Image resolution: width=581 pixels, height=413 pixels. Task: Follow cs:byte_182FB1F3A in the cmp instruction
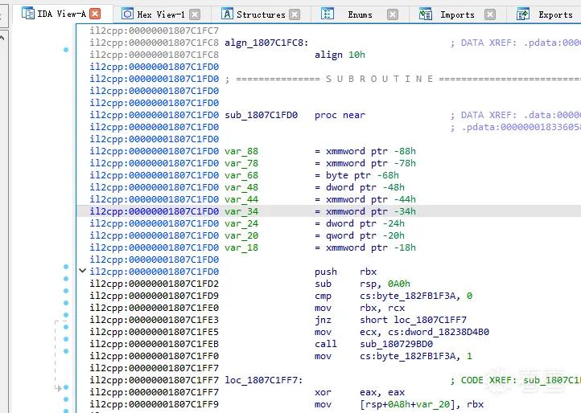tap(410, 296)
